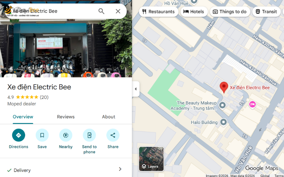Click the Moped dealer category text
The image size is (284, 177).
click(x=22, y=104)
